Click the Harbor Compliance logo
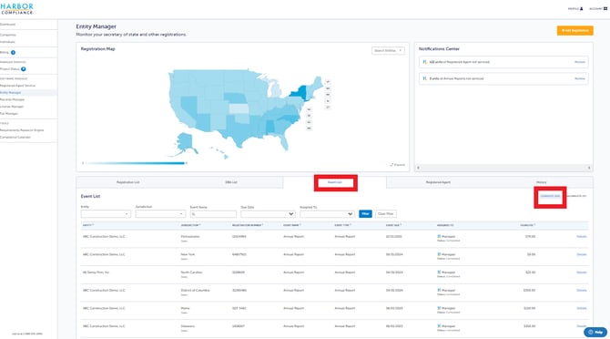The image size is (610, 339). 16,8
